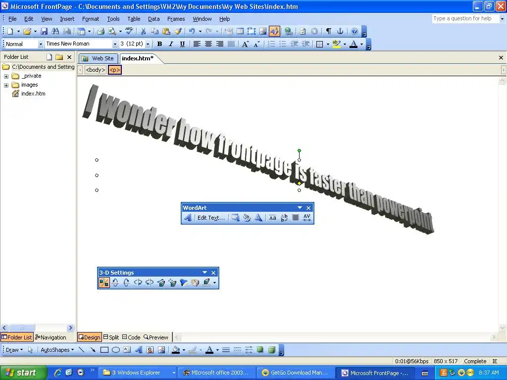Click Tilt Down in 3-D Settings
The width and height of the screenshot is (507, 380).
(x=115, y=283)
